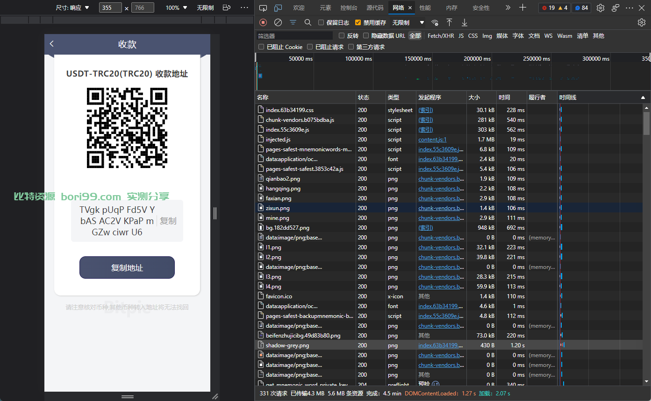Click the width input showing 355
Image resolution: width=651 pixels, height=401 pixels.
click(x=111, y=8)
